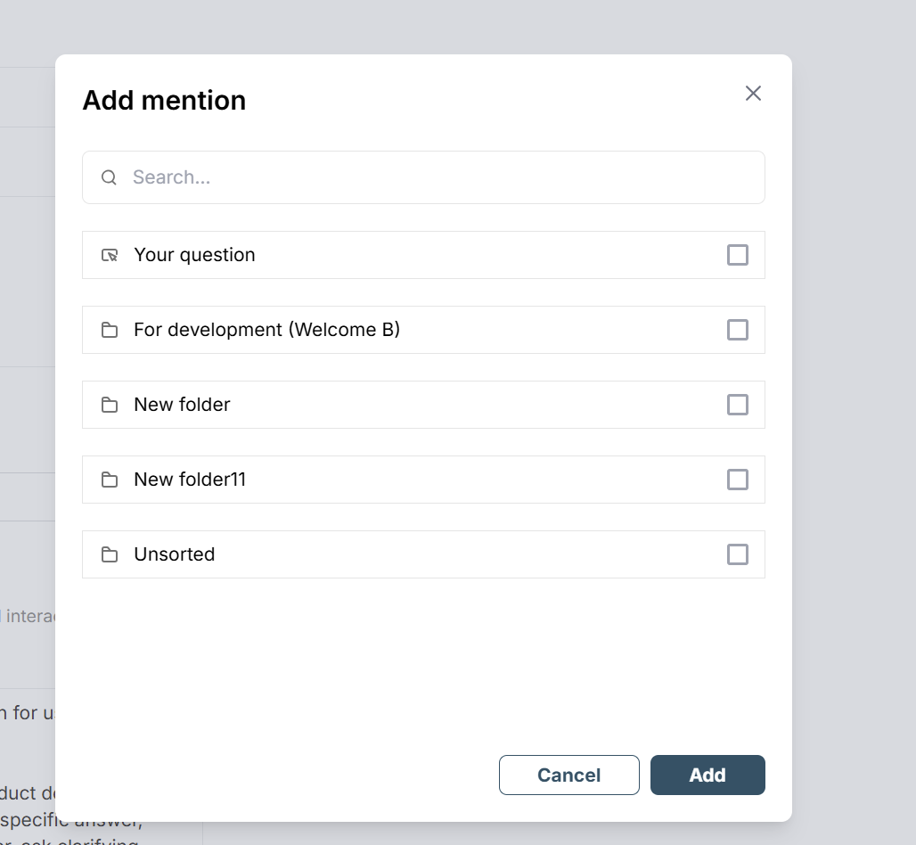This screenshot has width=916, height=845.
Task: Click the Cancel button
Action: point(569,775)
